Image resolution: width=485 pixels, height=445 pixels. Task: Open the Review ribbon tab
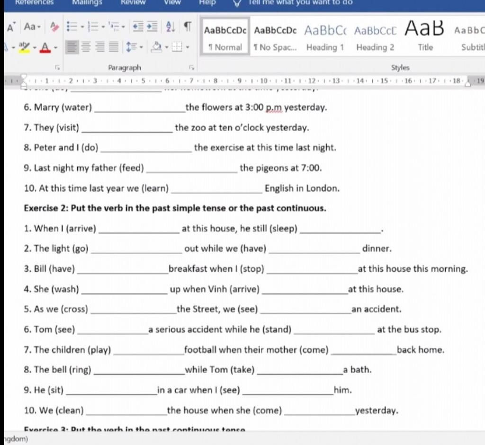click(x=133, y=2)
